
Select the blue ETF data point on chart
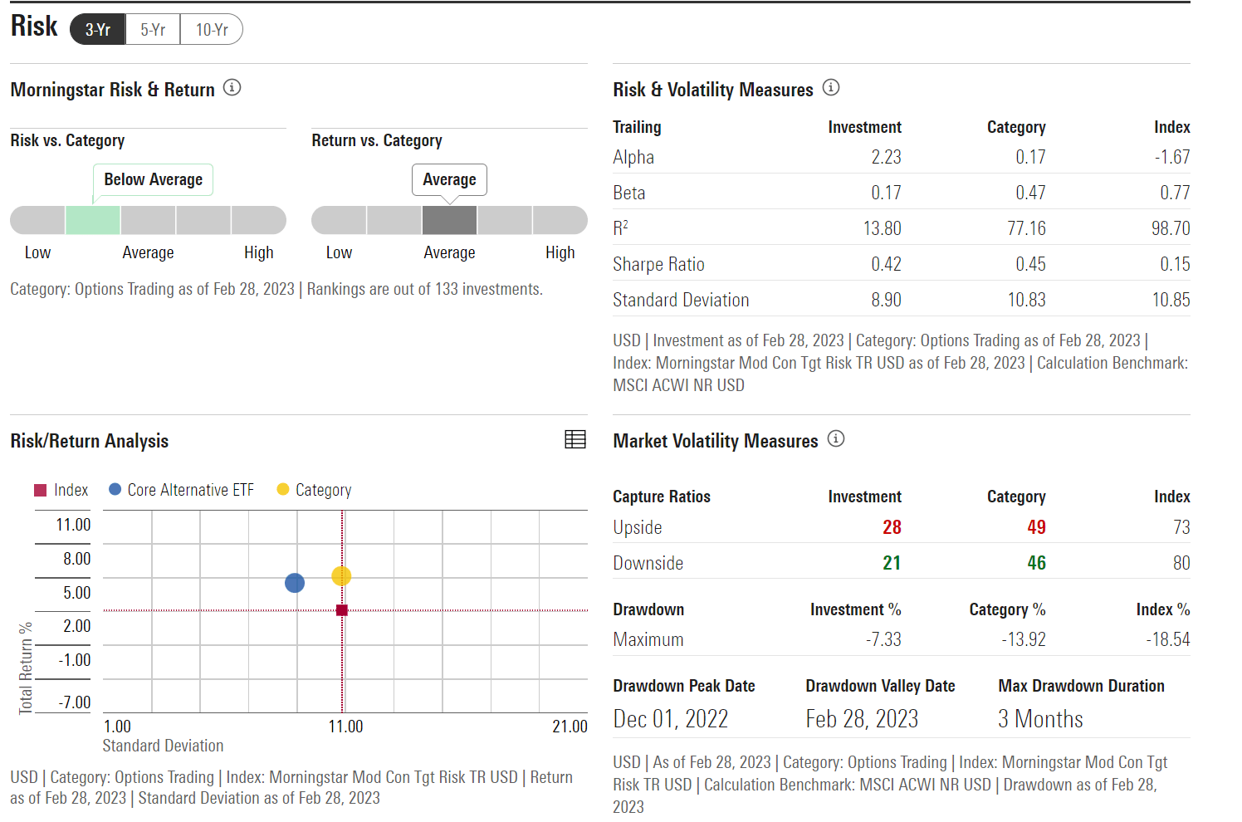(295, 583)
